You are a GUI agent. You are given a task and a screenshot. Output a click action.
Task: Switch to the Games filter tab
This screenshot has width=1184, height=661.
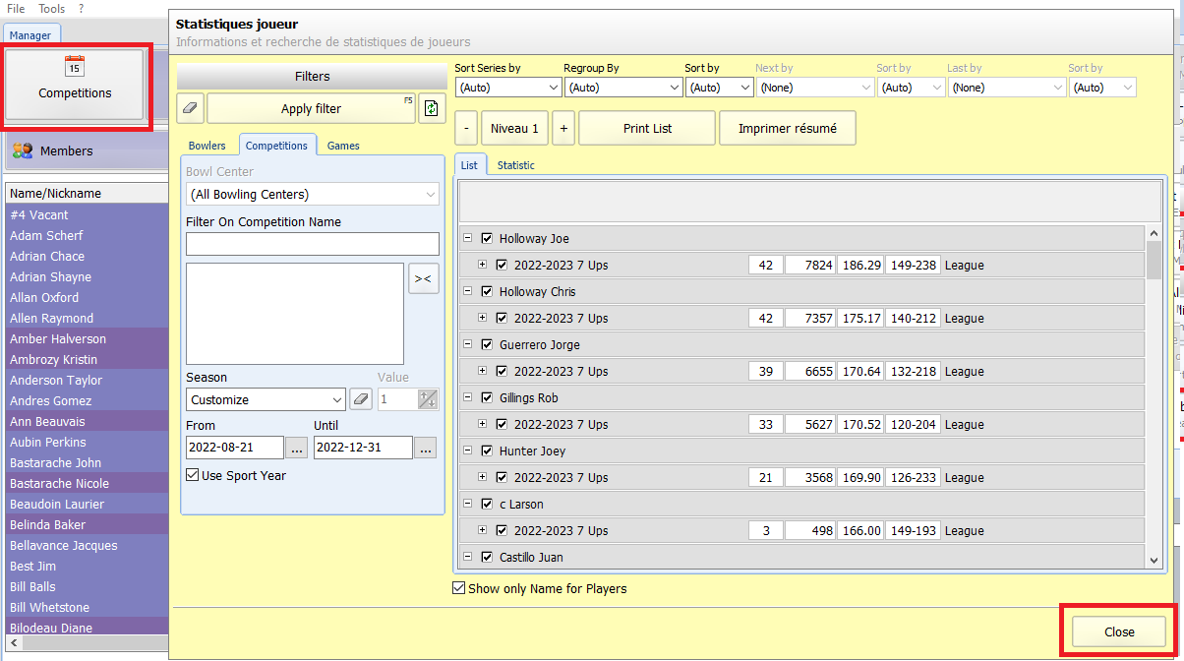(343, 146)
